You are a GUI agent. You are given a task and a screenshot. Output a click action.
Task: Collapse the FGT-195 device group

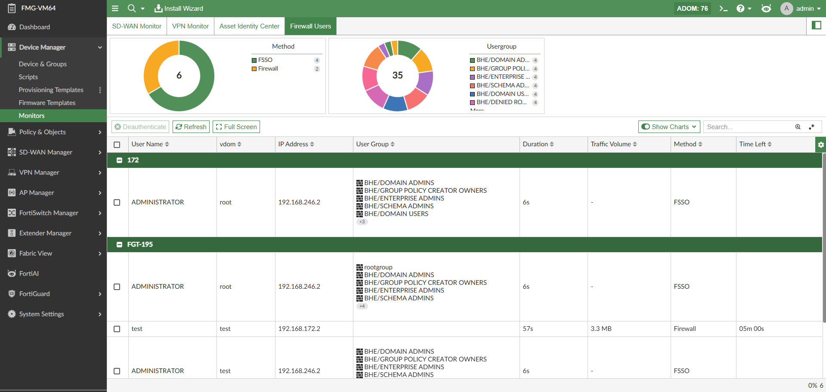coord(119,244)
